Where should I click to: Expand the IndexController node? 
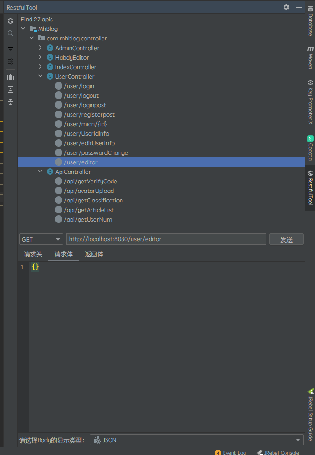[40, 67]
